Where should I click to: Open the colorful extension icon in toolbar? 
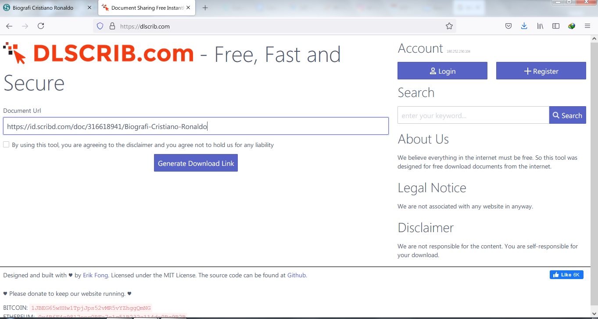(x=572, y=26)
